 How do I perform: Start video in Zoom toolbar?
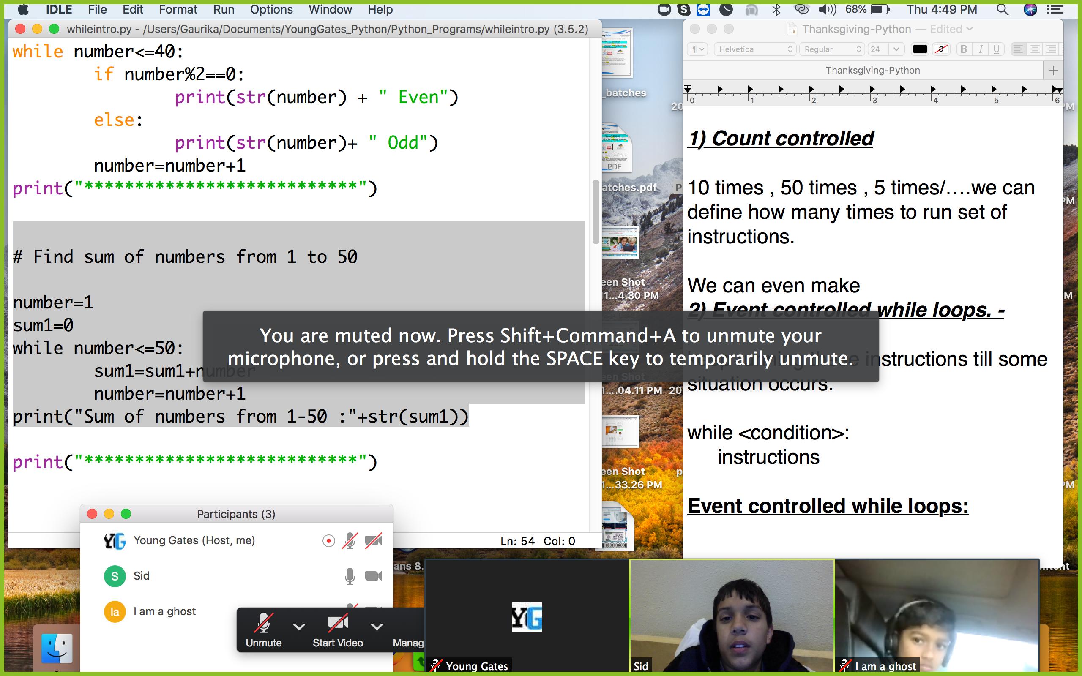[338, 630]
